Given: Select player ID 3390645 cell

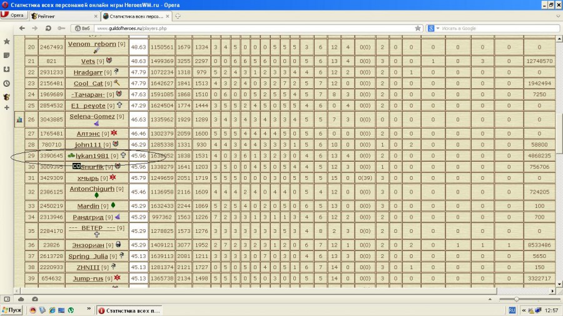Looking at the screenshot, I should point(51,156).
